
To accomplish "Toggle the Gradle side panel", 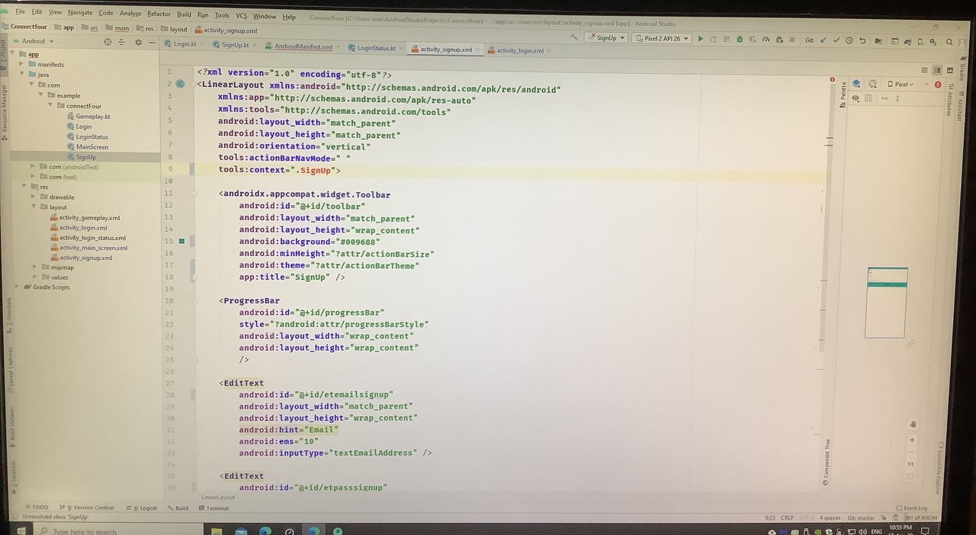I will 962,69.
